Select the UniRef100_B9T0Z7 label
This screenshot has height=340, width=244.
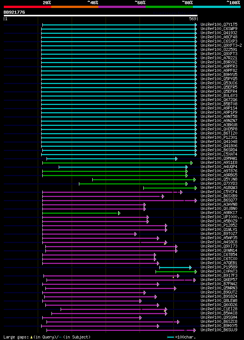(219, 234)
